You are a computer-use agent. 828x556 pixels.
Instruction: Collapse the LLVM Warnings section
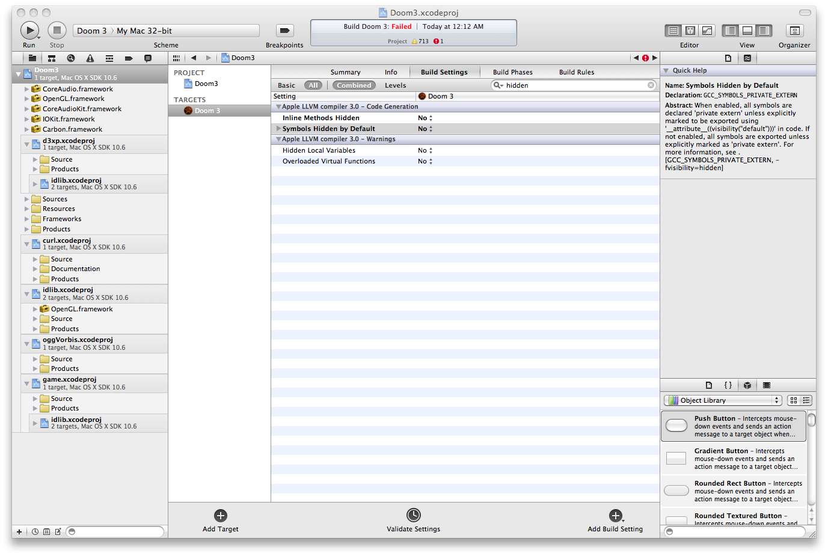[x=278, y=139]
